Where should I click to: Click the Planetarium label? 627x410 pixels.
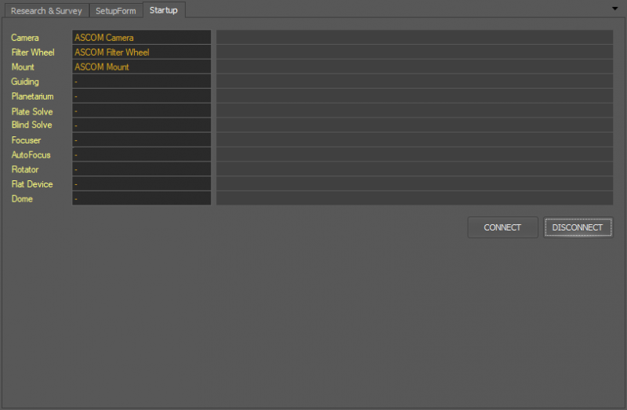coord(32,96)
